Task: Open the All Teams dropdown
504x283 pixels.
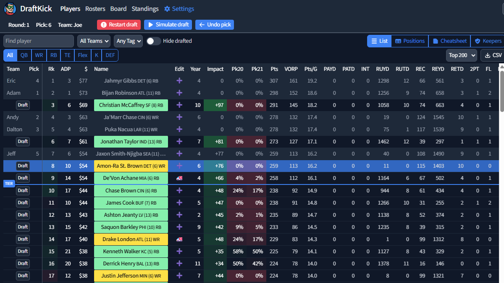Action: click(x=94, y=41)
